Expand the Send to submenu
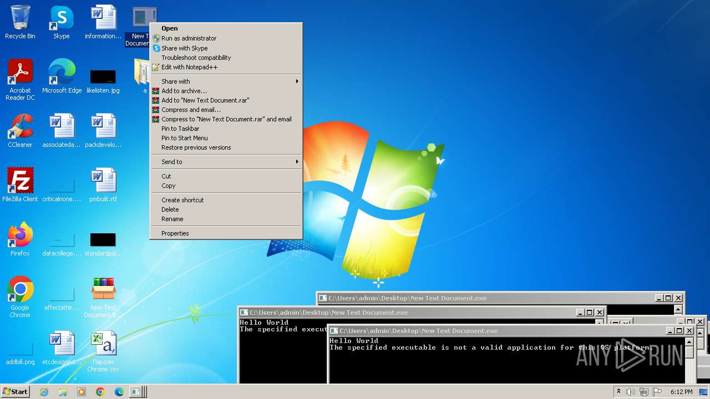The width and height of the screenshot is (710, 399). click(226, 162)
